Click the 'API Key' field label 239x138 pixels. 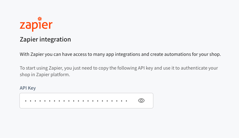click(28, 88)
